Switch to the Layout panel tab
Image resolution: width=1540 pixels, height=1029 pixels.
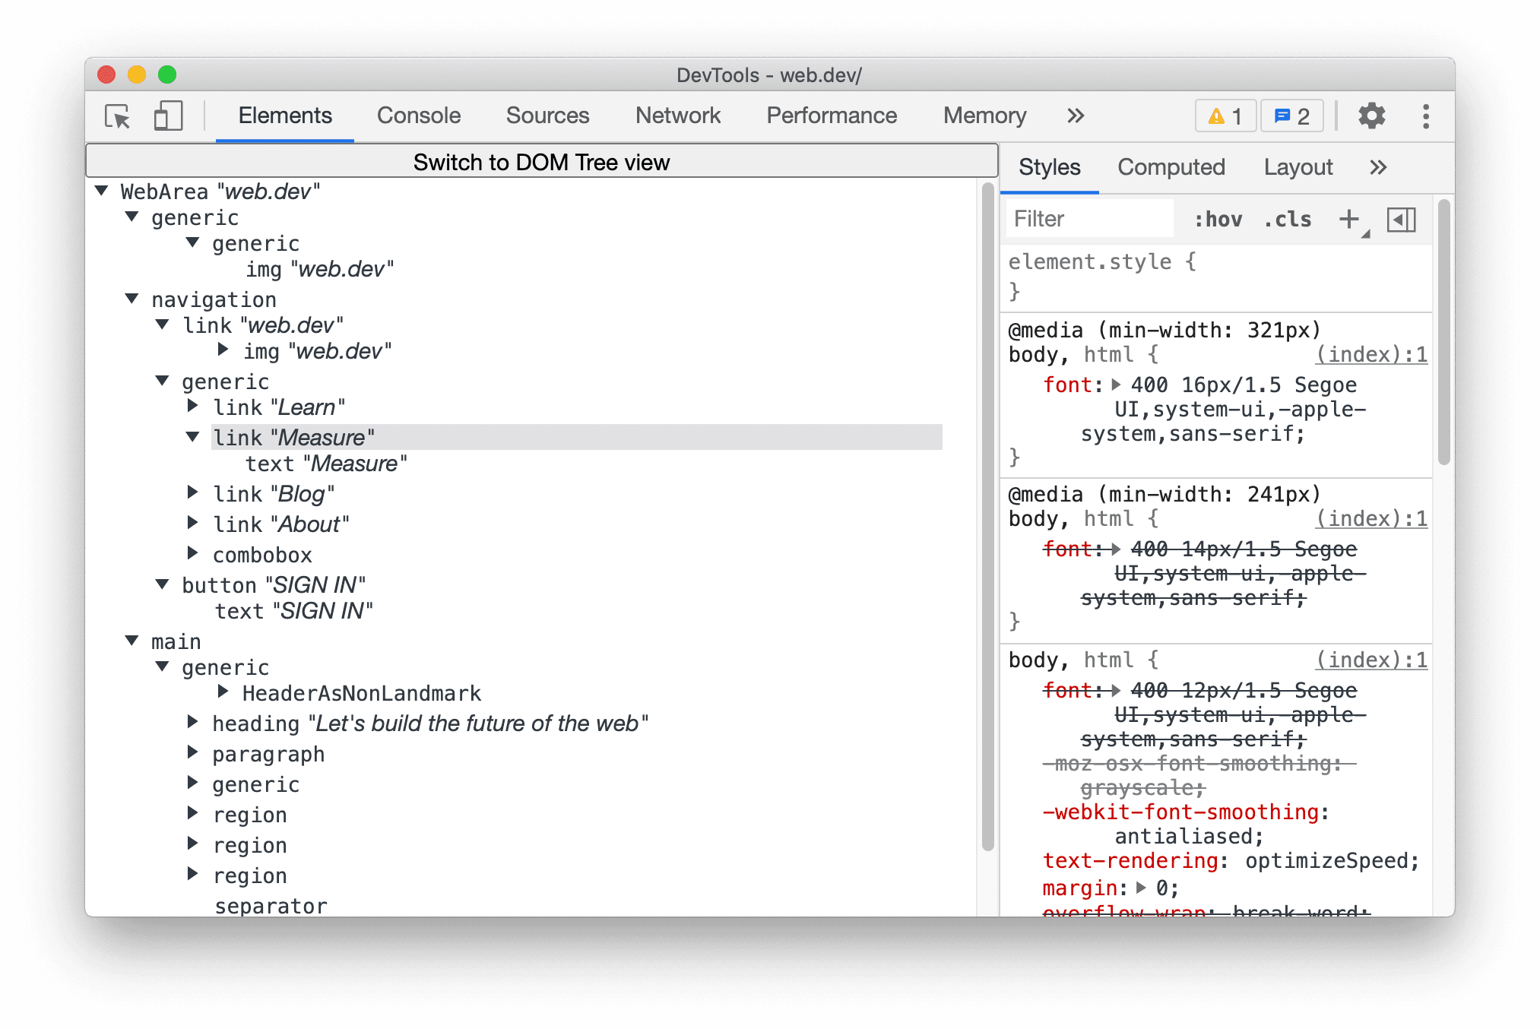(1300, 166)
